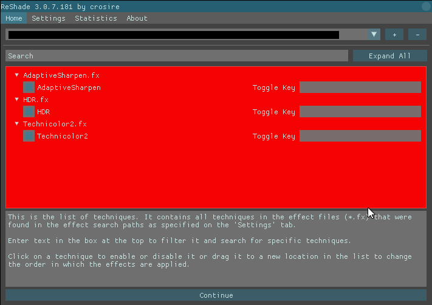The image size is (432, 305).
Task: Set the HDR Toggle Key field
Action: tap(360, 112)
